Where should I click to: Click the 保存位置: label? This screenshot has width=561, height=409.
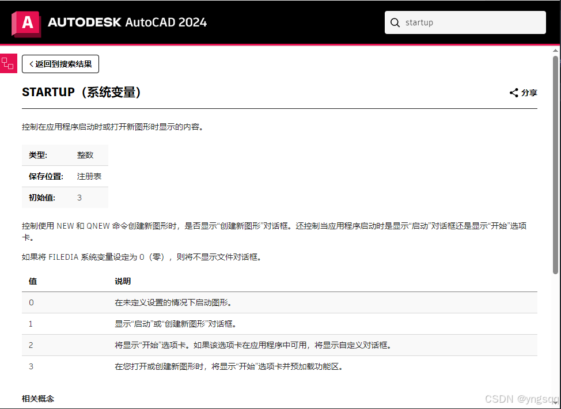pyautogui.click(x=46, y=176)
